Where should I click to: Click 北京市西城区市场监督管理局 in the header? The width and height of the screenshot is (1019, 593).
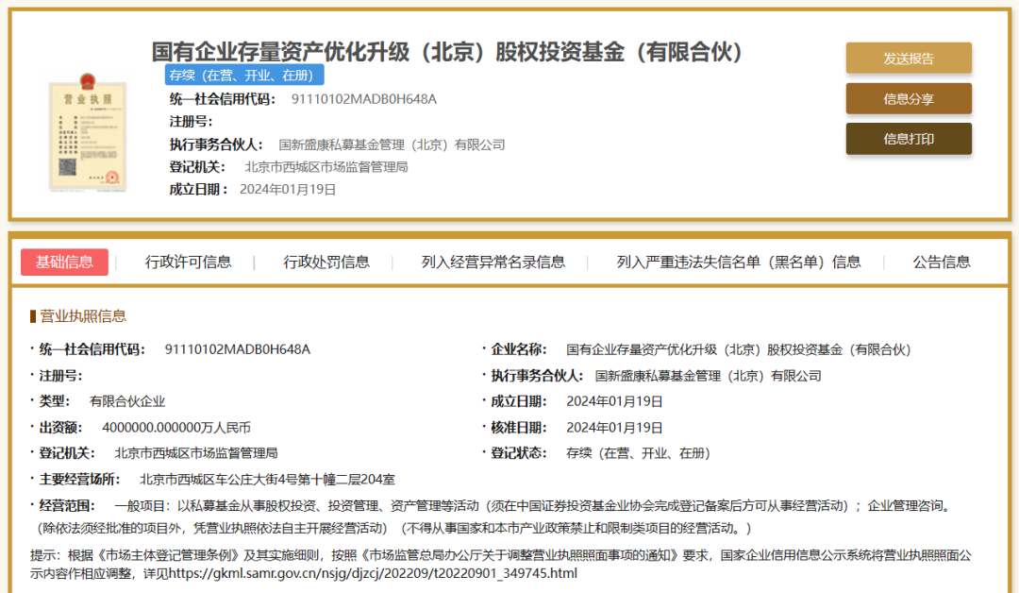[326, 167]
